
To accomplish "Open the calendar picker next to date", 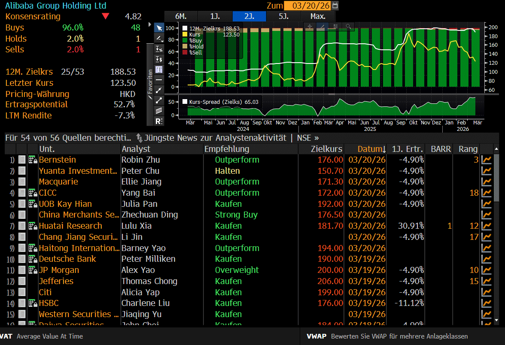I will [335, 6].
